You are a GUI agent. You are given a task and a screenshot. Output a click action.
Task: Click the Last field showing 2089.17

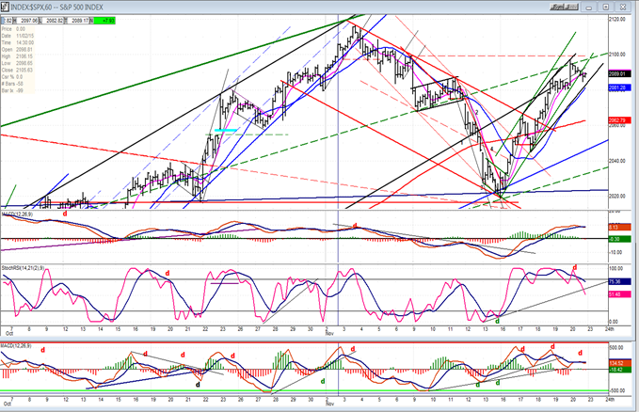pos(80,21)
